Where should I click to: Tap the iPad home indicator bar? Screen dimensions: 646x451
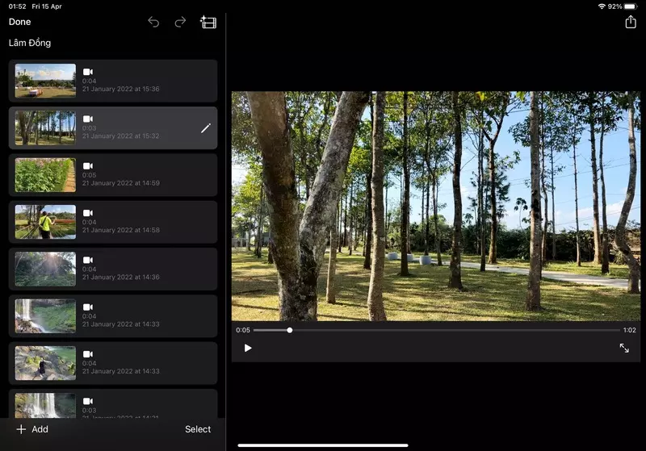tap(323, 445)
